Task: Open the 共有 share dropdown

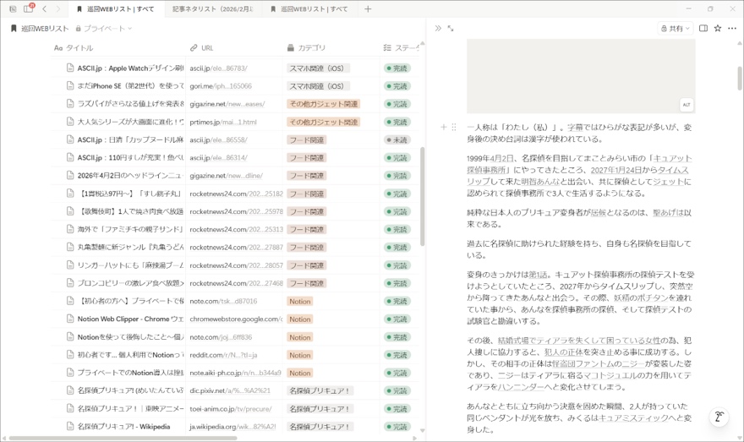Action: tap(676, 29)
